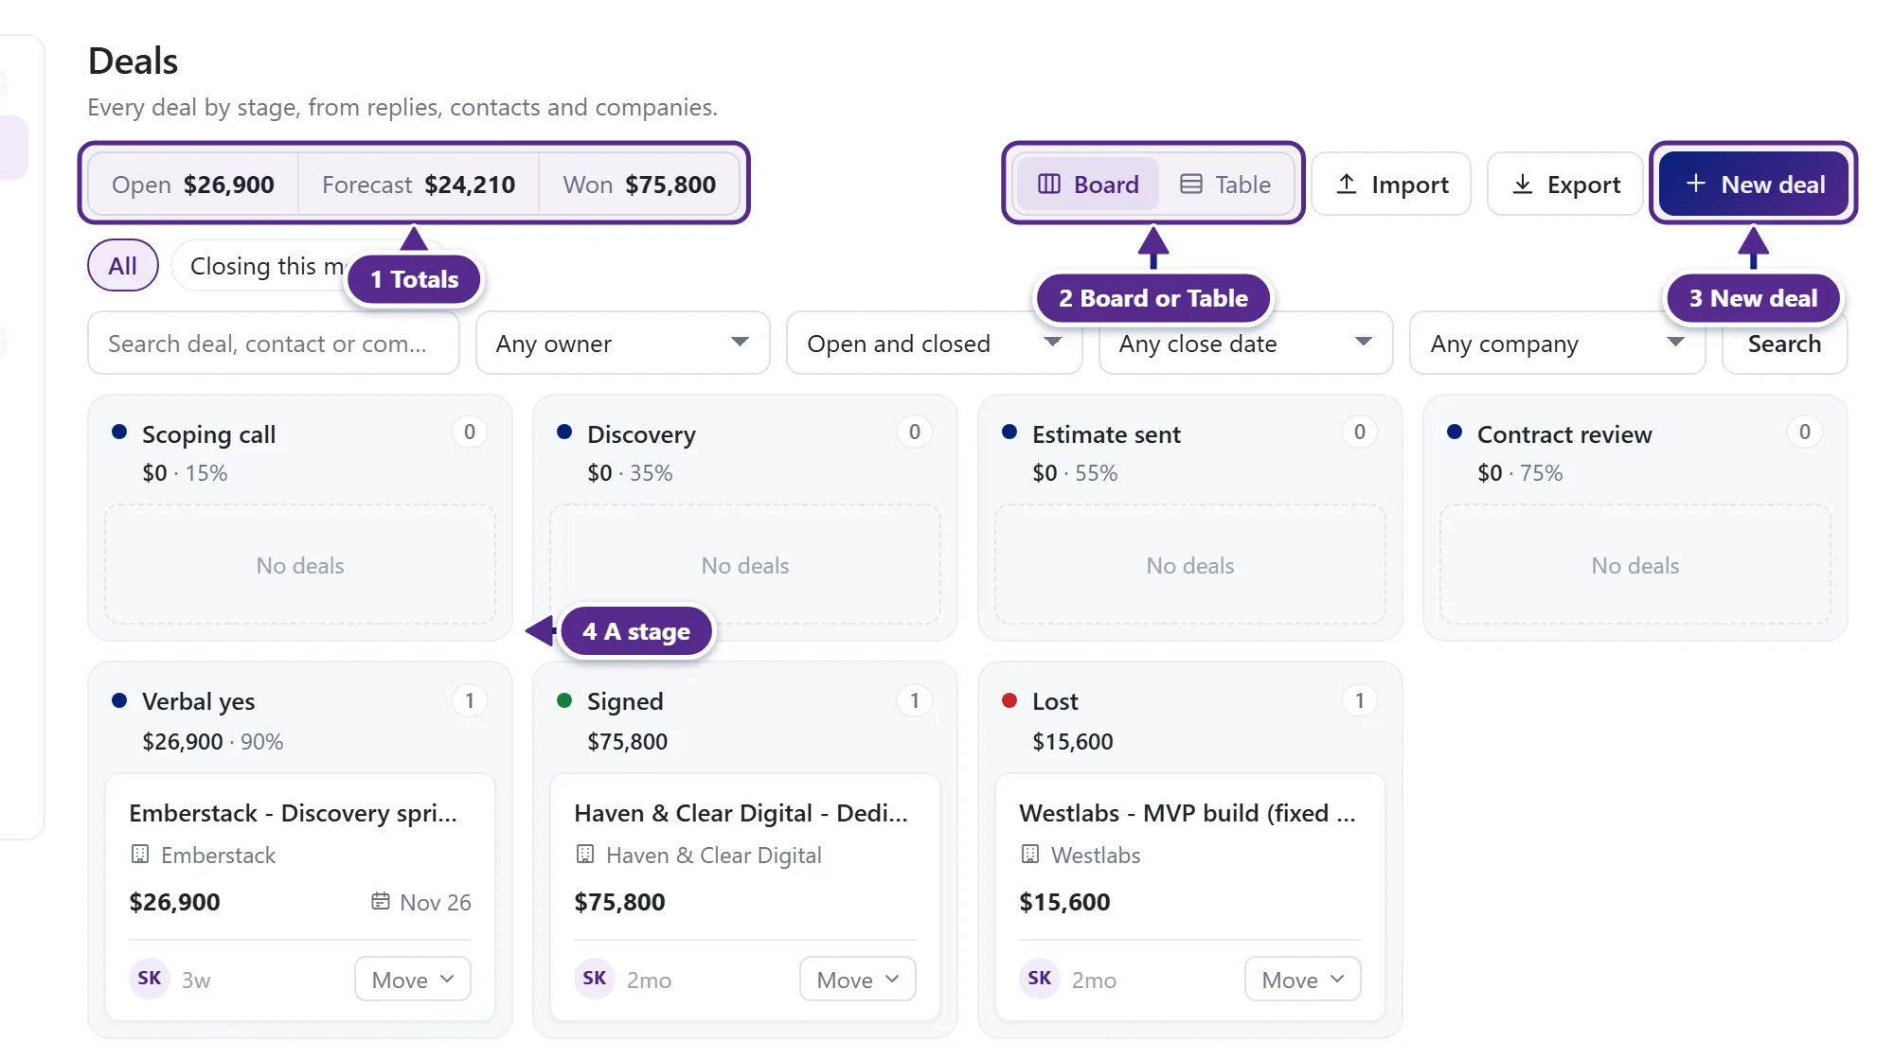Click the Verbal yes deal count badge

[x=470, y=700]
